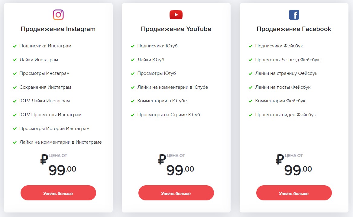The image size is (353, 217).
Task: Click checkmark beside Просмотры на Стриме Ютуб
Action: [x=132, y=115]
